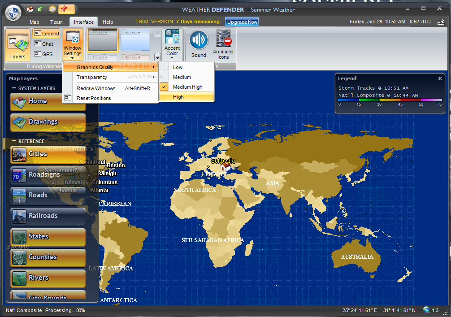Click the 1:3 zoom ratio text
Image resolution: width=451 pixels, height=317 pixels.
pyautogui.click(x=435, y=310)
